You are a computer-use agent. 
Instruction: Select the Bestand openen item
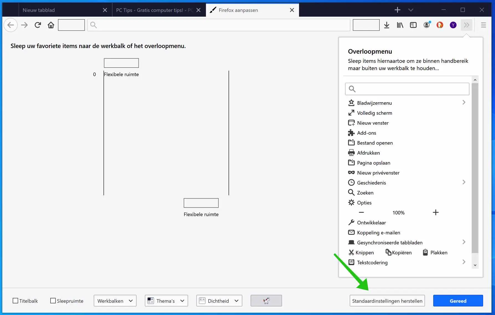pos(407,143)
